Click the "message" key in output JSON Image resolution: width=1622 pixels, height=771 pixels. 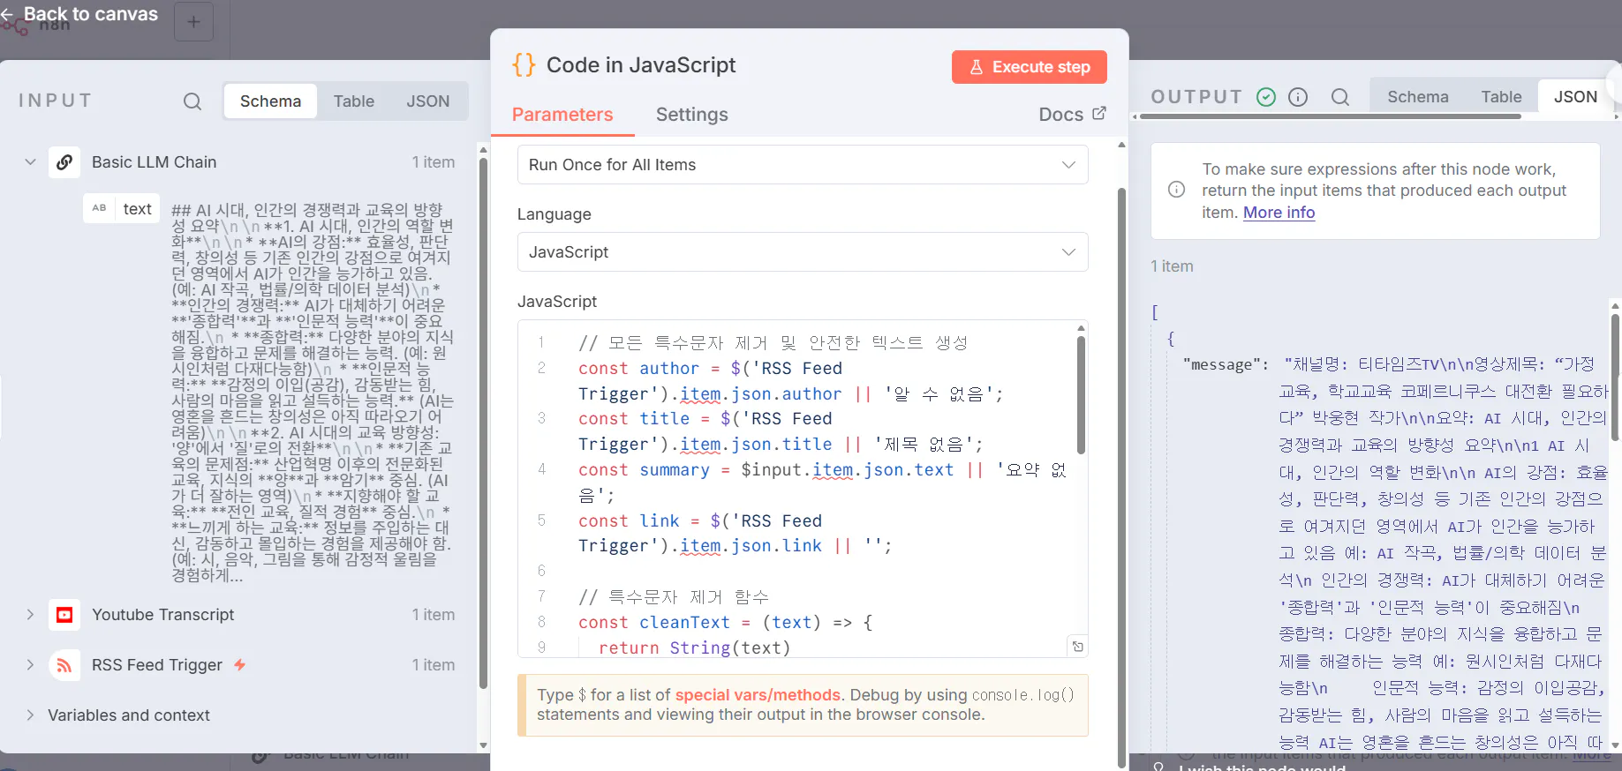(x=1222, y=364)
